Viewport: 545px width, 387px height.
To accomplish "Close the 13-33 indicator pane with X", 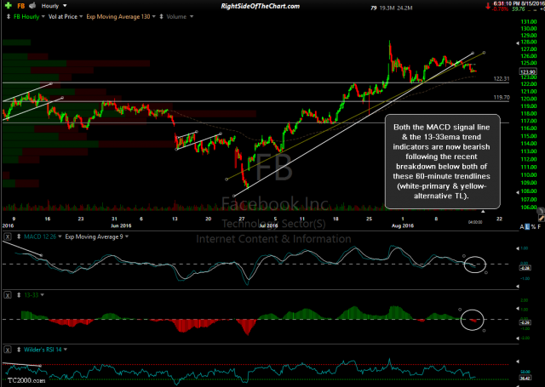I will (7, 293).
